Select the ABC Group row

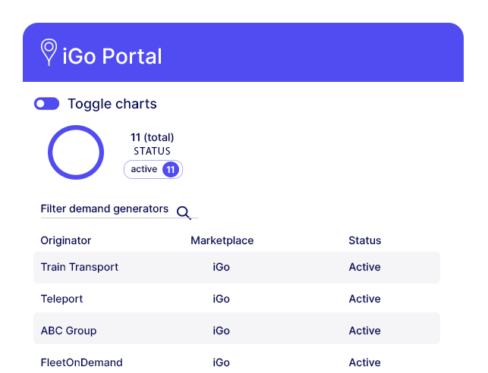pyautogui.click(x=237, y=328)
